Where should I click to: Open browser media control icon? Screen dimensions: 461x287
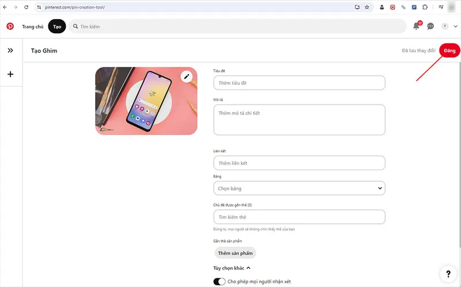(441, 7)
